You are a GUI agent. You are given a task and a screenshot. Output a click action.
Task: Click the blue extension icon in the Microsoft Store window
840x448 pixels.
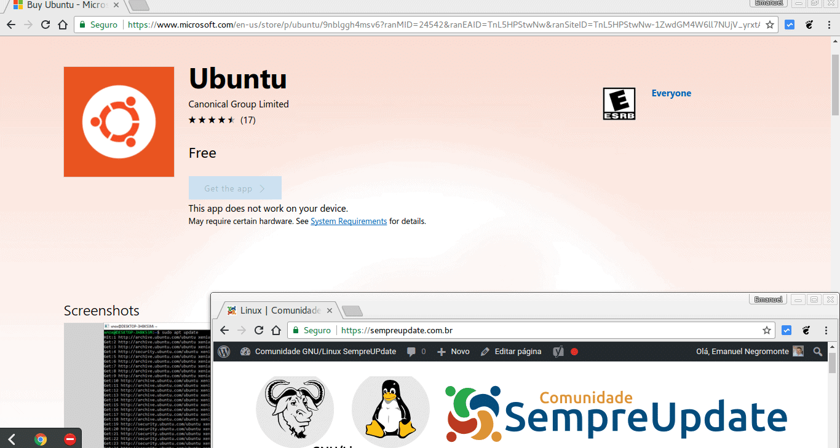click(x=790, y=25)
